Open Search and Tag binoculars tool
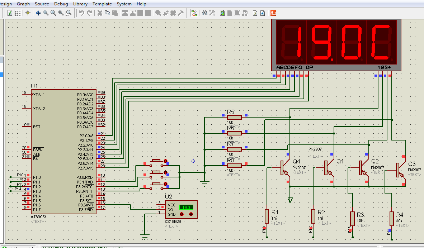424x248 pixels. click(204, 13)
